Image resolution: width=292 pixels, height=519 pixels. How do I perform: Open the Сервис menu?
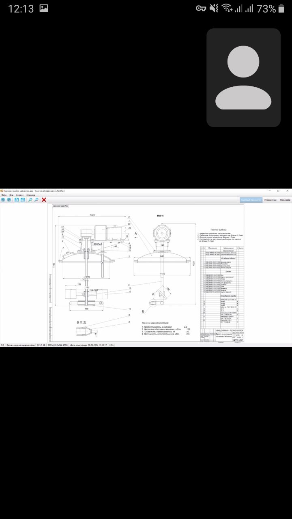tap(19, 195)
